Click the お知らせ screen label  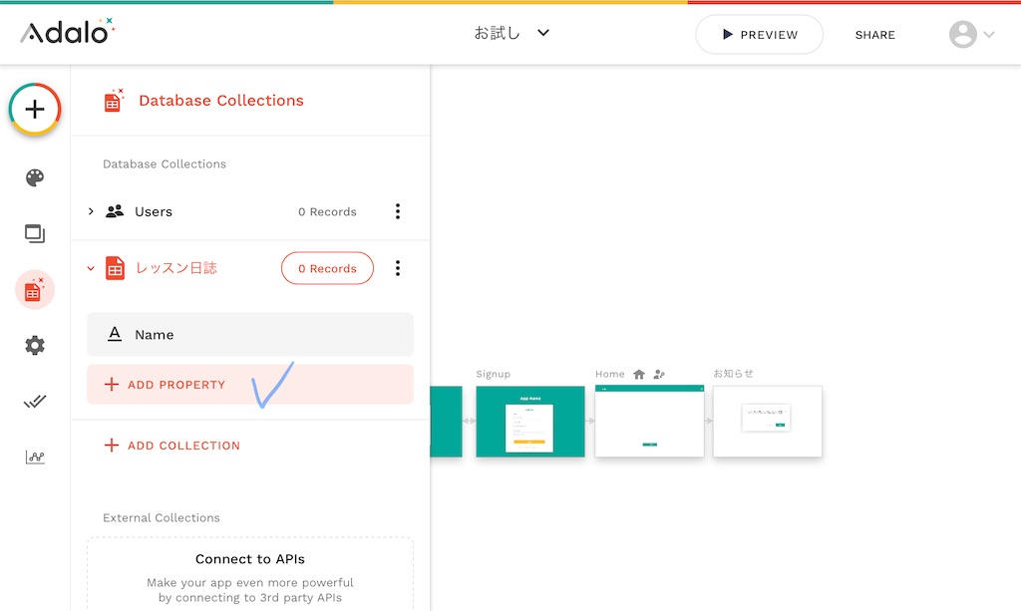click(x=733, y=374)
